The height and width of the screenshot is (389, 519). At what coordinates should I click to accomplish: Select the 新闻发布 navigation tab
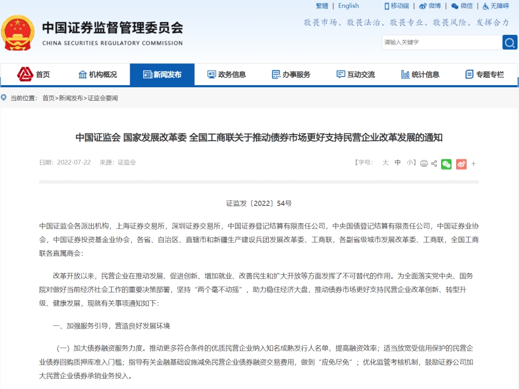coord(162,74)
